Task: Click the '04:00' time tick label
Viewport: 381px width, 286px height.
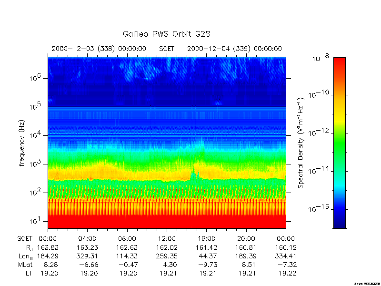Action: (87, 239)
